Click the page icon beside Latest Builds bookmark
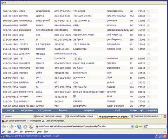This screenshot has height=139, width=168. [x=28, y=121]
